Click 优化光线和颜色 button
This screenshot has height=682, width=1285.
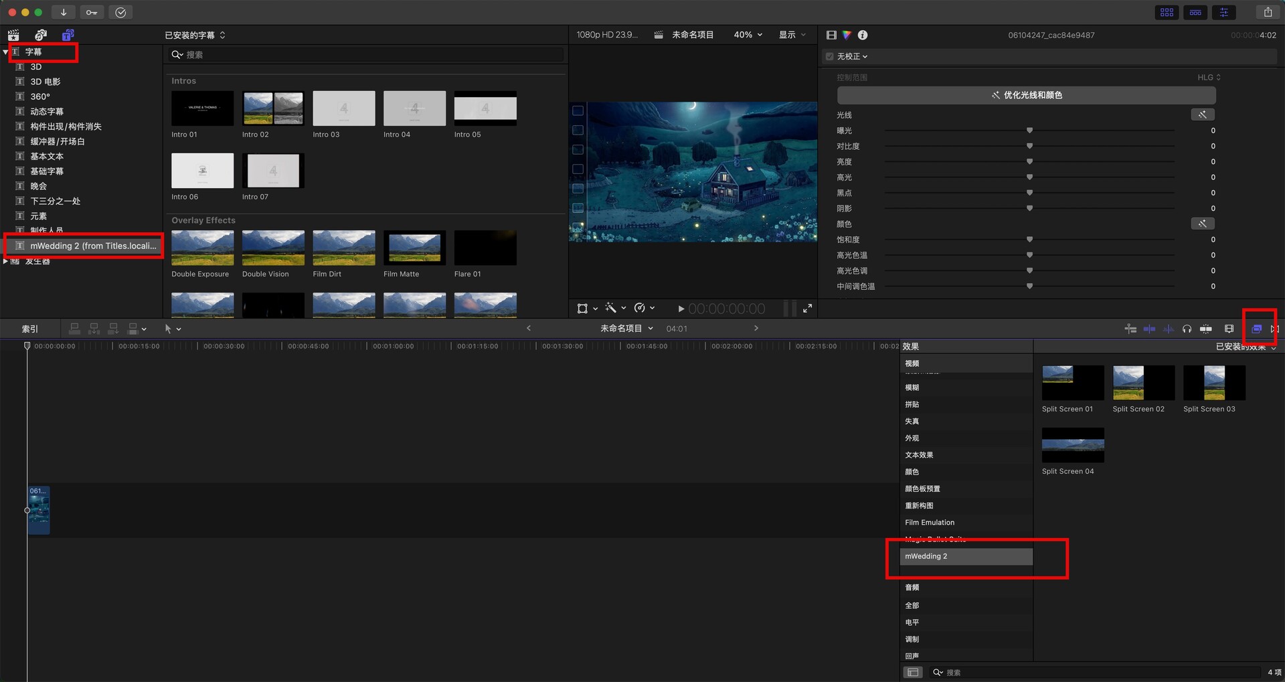click(x=1027, y=95)
